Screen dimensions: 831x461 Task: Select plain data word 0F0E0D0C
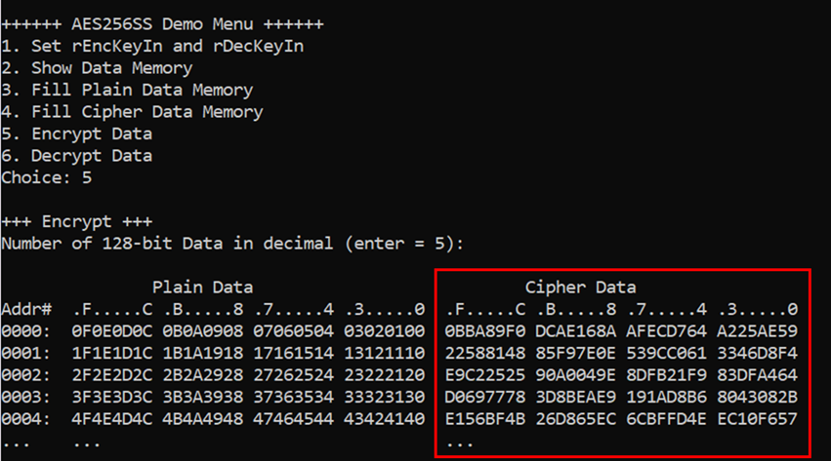[x=112, y=331]
